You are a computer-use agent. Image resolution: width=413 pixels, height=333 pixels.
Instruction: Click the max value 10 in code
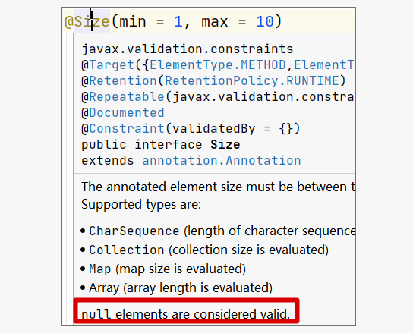coord(265,21)
